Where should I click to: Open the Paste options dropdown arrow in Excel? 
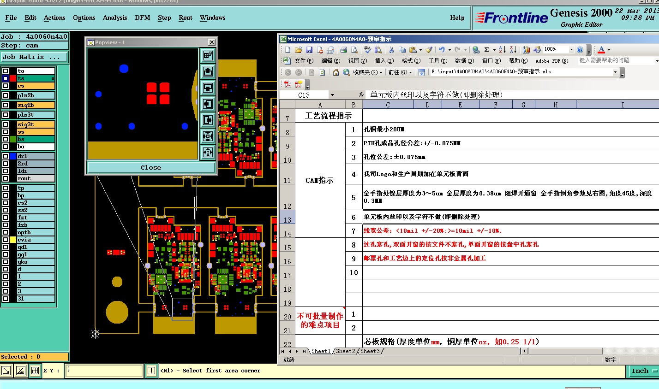[420, 50]
